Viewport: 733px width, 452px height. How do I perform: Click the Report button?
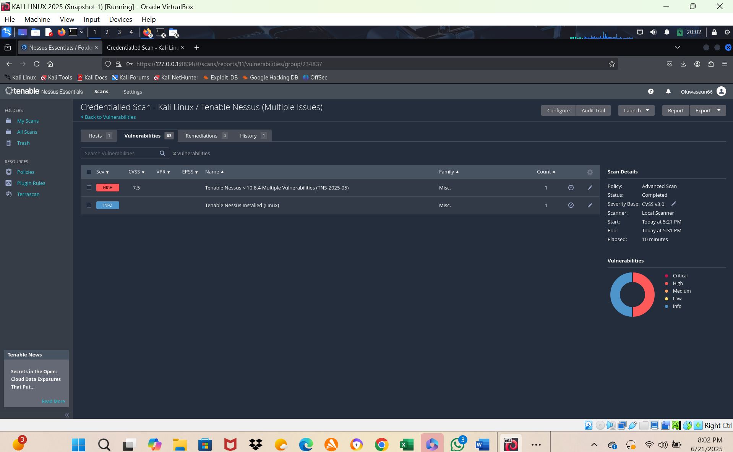pyautogui.click(x=676, y=110)
